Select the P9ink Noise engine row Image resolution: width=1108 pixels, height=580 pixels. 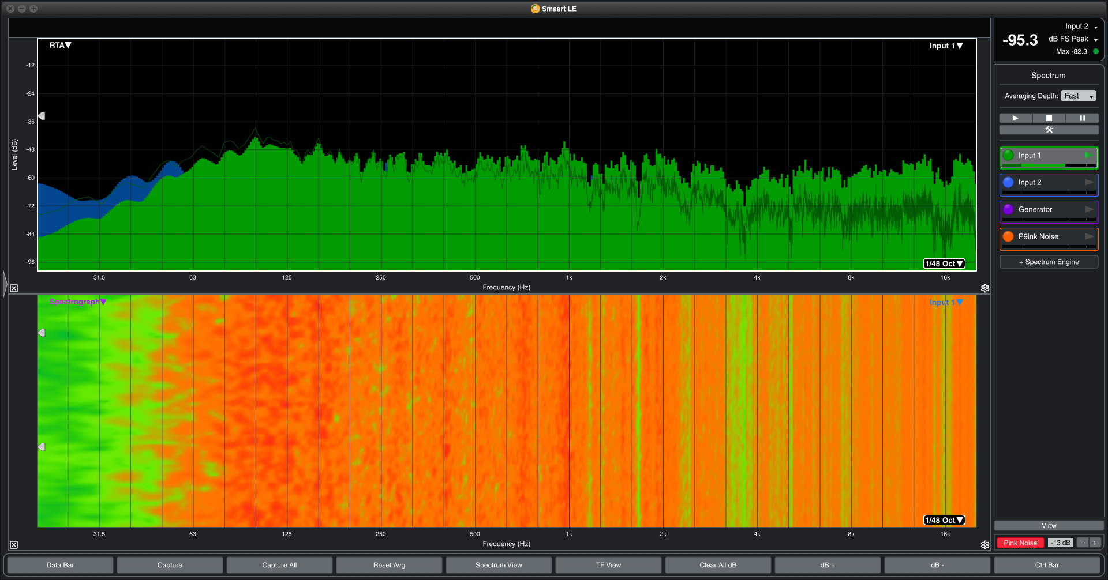[x=1049, y=239]
